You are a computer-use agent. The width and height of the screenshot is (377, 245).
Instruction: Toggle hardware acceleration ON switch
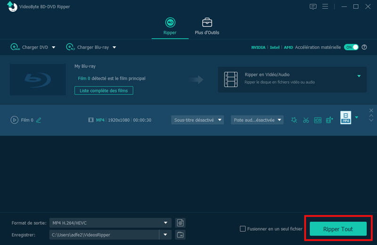point(351,47)
